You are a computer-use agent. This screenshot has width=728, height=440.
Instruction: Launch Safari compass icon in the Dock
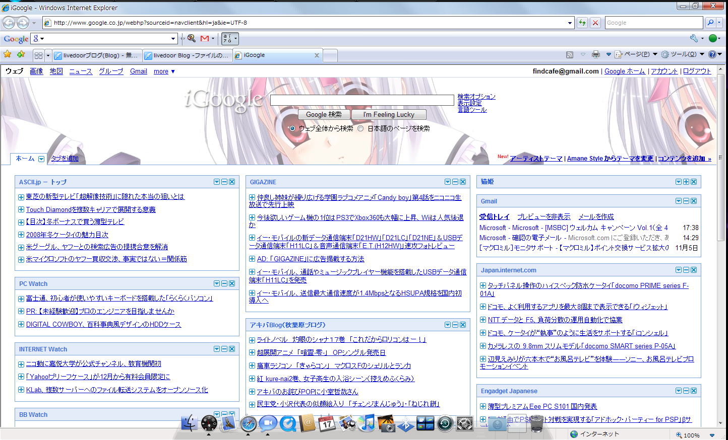(248, 424)
